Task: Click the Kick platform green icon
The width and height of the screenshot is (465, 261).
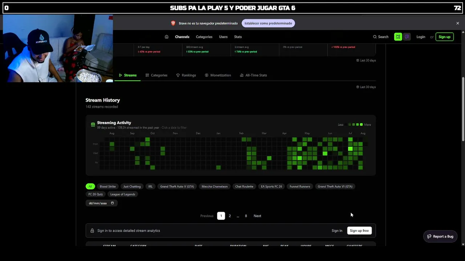Action: coord(398,37)
